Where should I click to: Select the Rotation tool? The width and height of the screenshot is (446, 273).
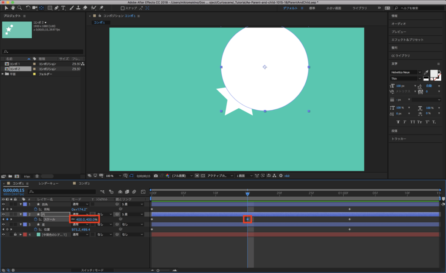coord(28,8)
